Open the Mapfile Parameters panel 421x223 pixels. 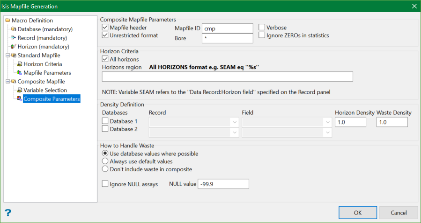(x=47, y=72)
